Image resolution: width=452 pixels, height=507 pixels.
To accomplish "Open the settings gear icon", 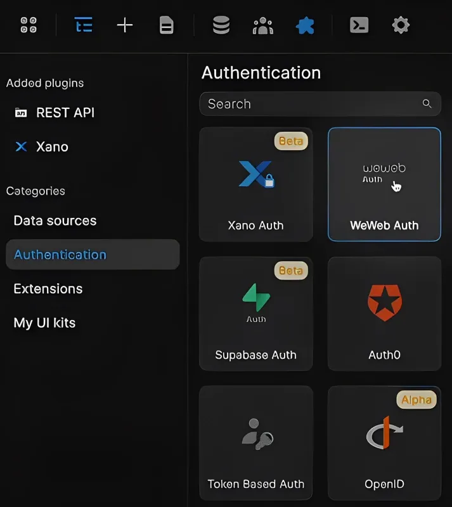I will click(x=401, y=25).
